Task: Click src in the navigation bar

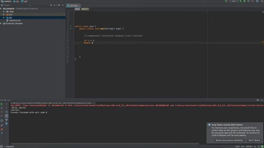Action: (16, 1)
